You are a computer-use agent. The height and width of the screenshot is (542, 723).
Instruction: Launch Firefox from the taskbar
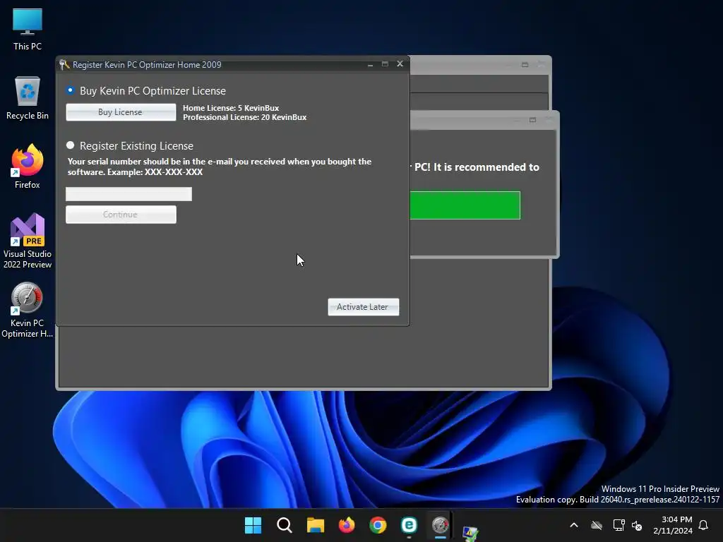pyautogui.click(x=347, y=525)
